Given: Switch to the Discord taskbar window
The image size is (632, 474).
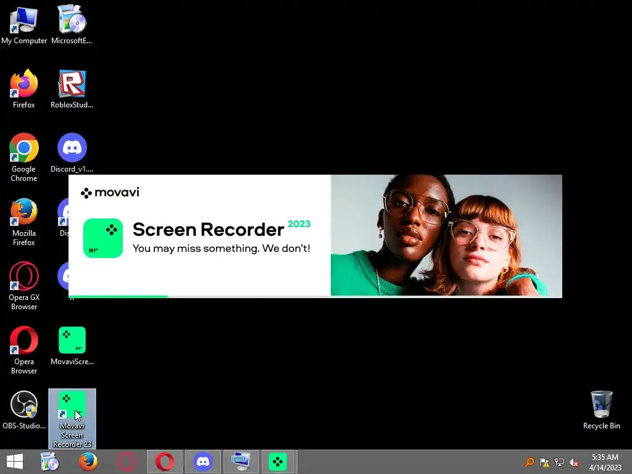Looking at the screenshot, I should click(202, 462).
